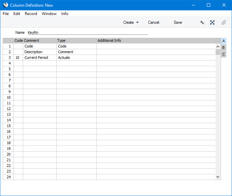Click the Type cell reading Comment
232x196 pixels.
pos(76,52)
